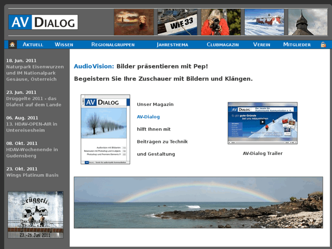Click the '06. Aug. 2011' date text

click(22, 118)
